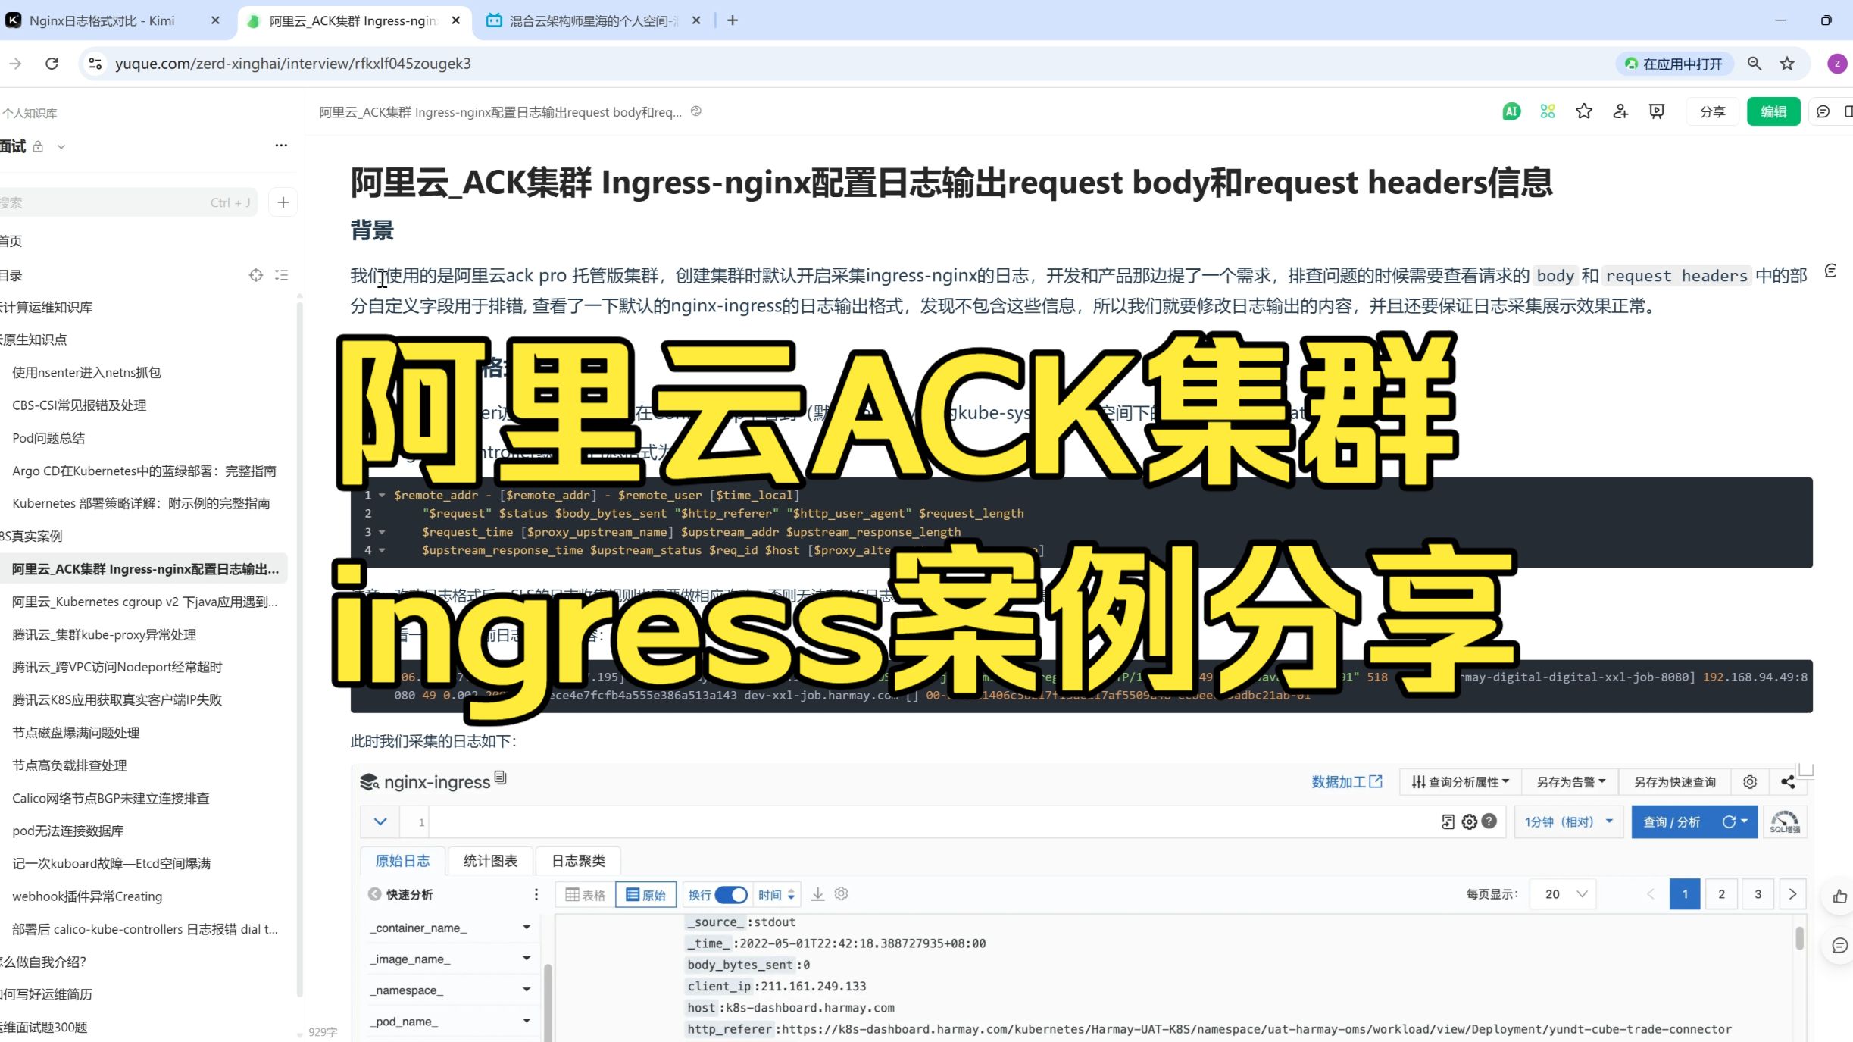Open the share icon in log panel
Image resolution: width=1853 pixels, height=1042 pixels.
click(x=1788, y=782)
